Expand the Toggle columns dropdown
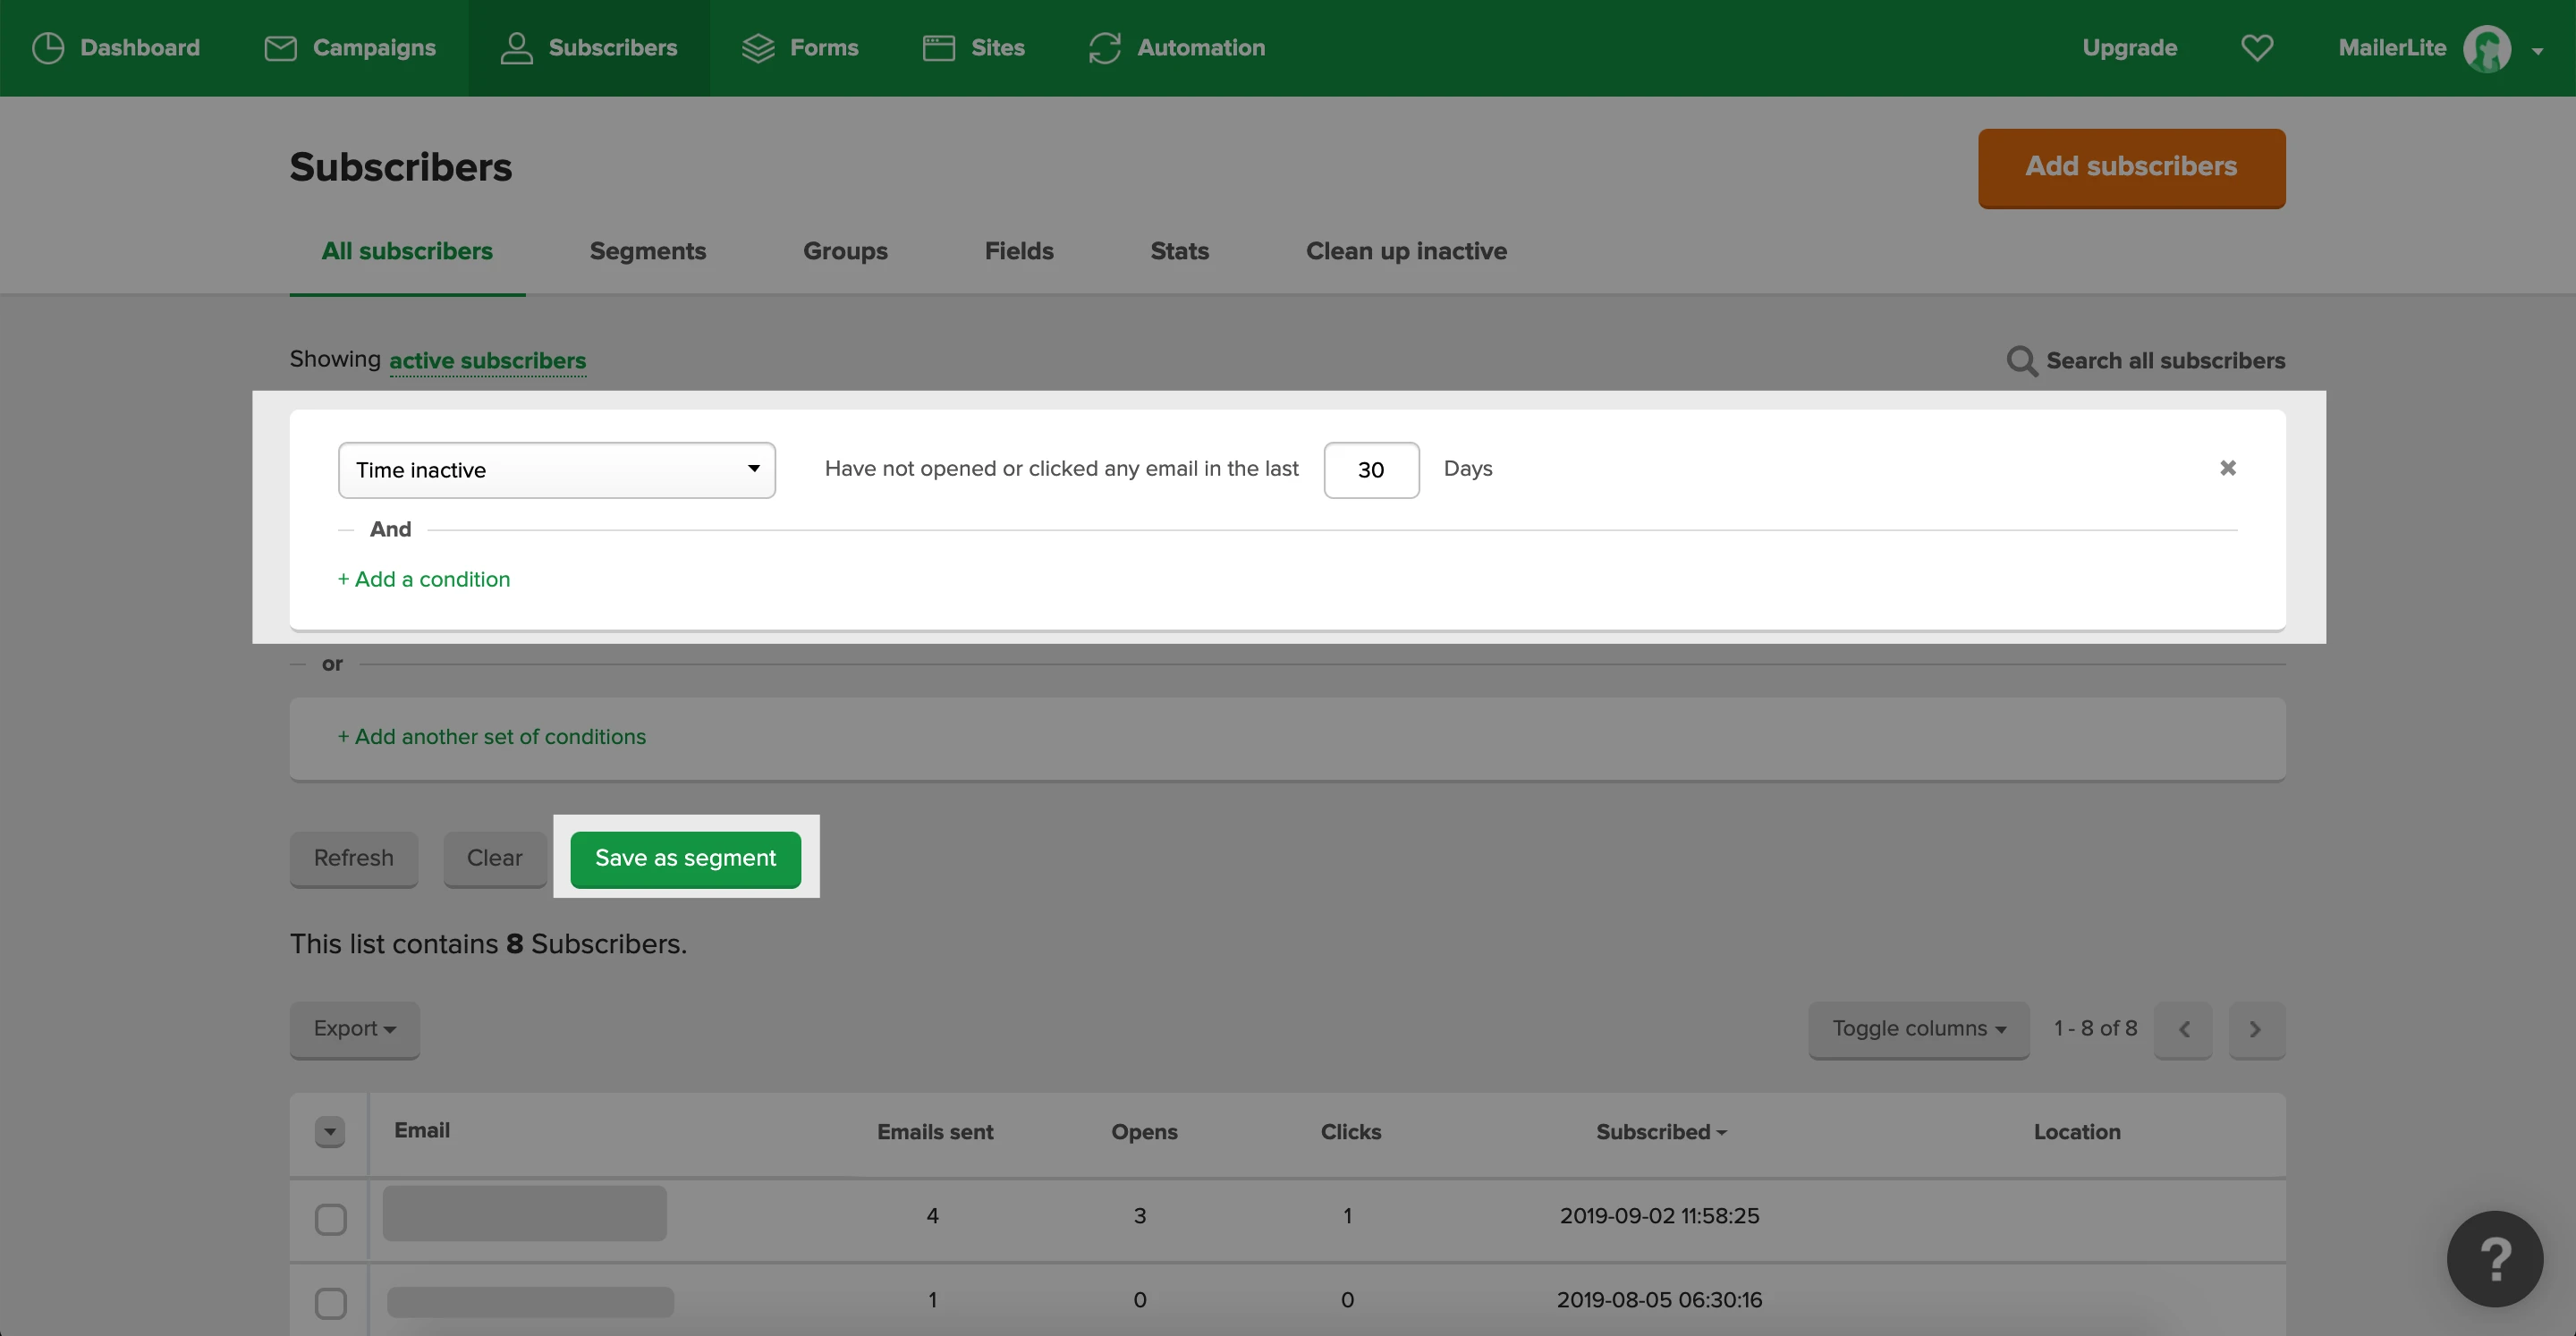 coord(1917,1029)
